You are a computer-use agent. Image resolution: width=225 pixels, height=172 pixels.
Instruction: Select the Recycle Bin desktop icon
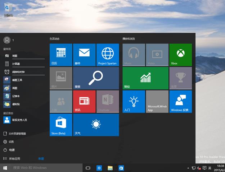coord(9,9)
